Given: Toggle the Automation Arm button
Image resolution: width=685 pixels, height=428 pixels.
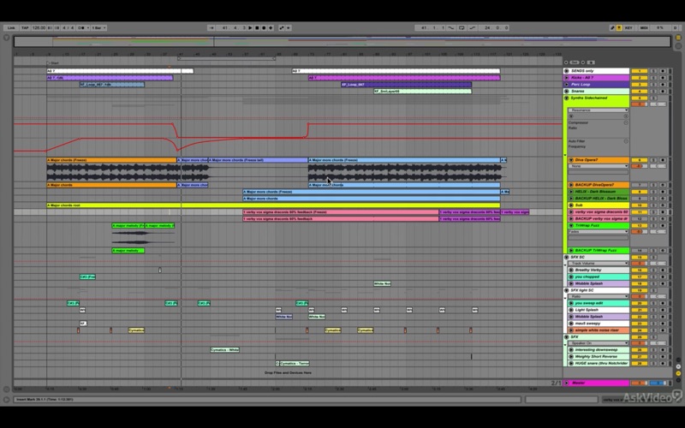Looking at the screenshot, I should [282, 28].
